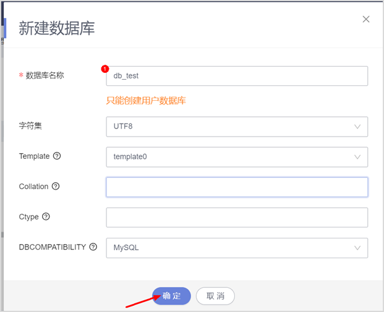The height and width of the screenshot is (312, 384).
Task: Open the Template dropdown showing template0
Action: [x=229, y=157]
